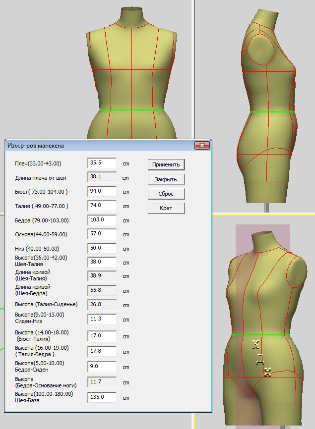Click the Плеч(33.00-43.00) label
The image size is (315, 429).
pos(38,163)
